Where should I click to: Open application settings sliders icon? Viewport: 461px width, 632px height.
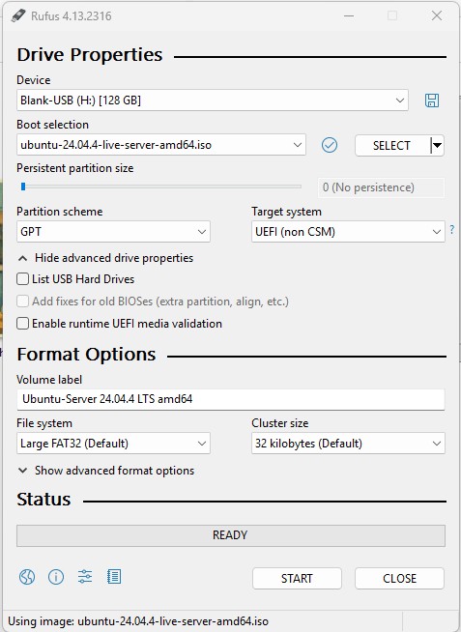click(85, 577)
